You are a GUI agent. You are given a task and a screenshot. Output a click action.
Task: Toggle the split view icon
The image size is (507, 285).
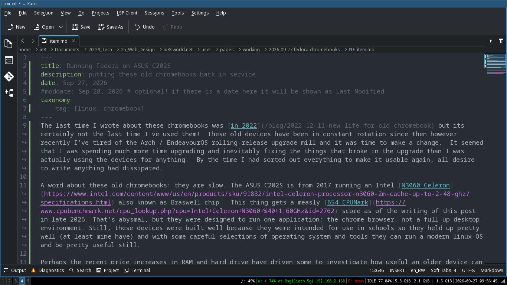(501, 41)
